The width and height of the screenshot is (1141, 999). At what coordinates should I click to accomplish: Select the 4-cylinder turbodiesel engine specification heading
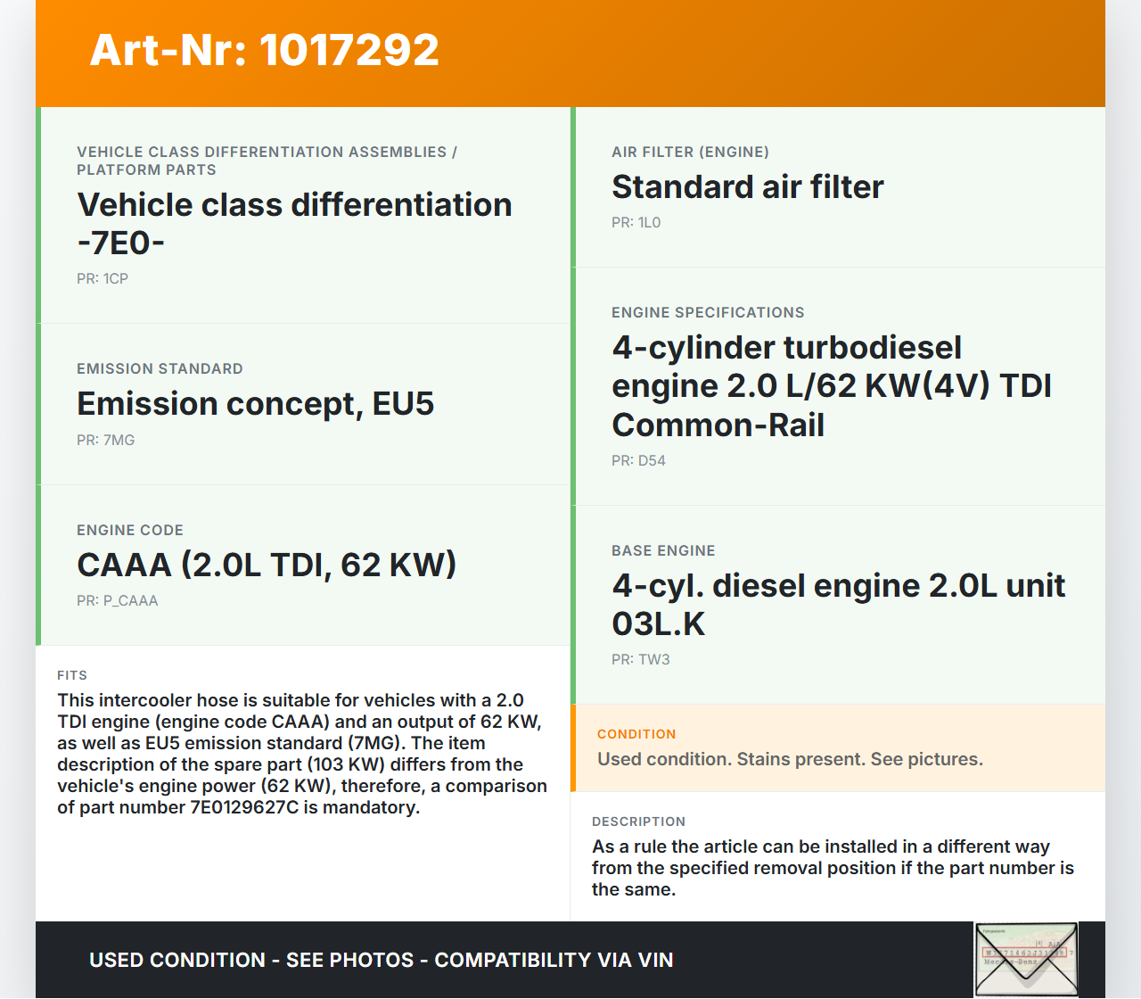click(831, 386)
